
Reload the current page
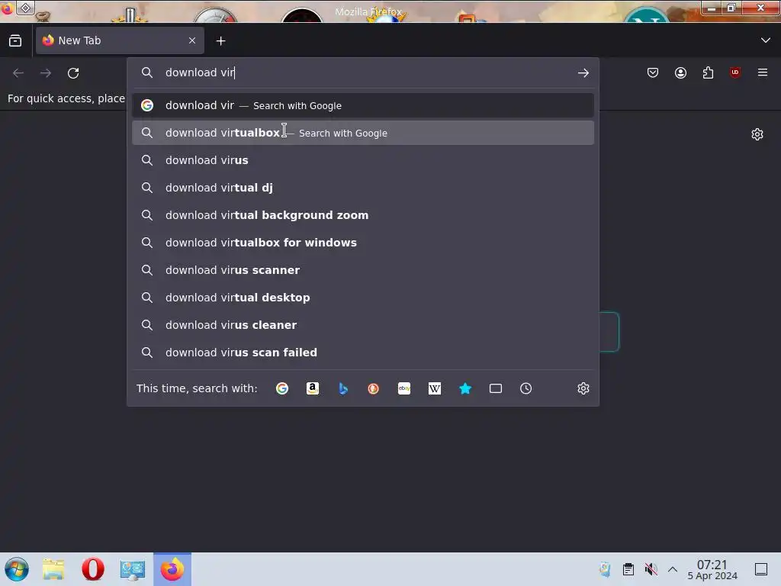click(73, 73)
